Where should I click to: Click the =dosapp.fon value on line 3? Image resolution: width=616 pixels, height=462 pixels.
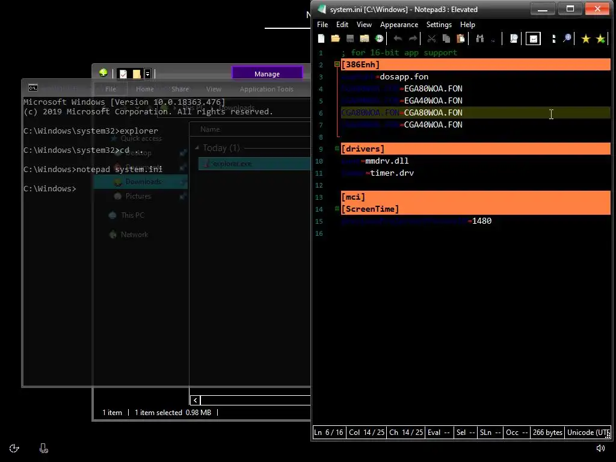click(402, 76)
